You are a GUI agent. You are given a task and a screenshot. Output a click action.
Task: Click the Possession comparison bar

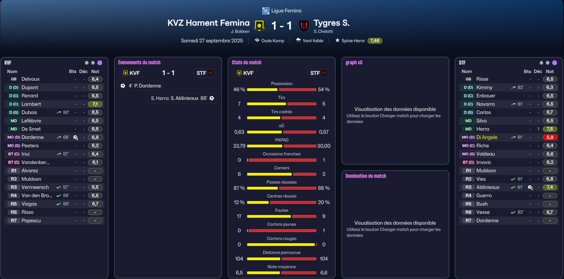pos(281,90)
